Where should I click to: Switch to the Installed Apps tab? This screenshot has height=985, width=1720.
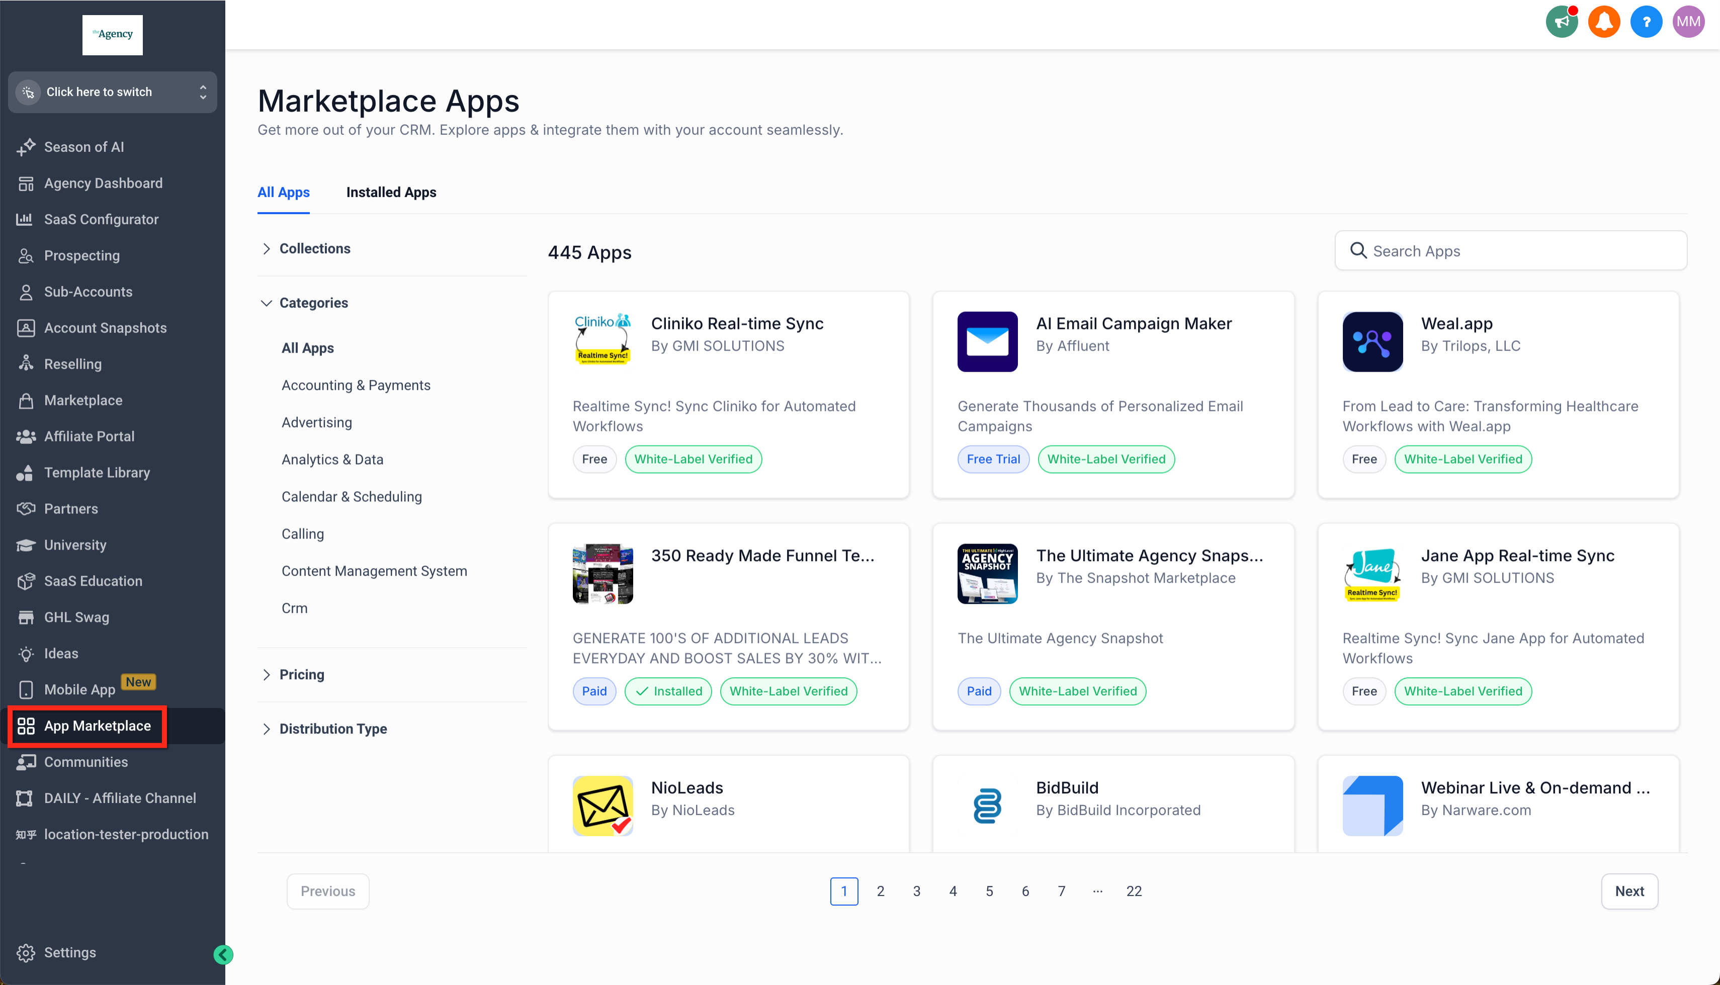click(391, 192)
